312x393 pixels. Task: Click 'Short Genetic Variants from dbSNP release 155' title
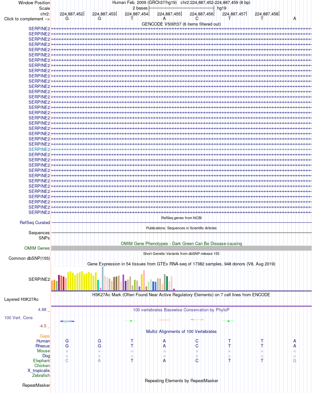click(x=181, y=254)
